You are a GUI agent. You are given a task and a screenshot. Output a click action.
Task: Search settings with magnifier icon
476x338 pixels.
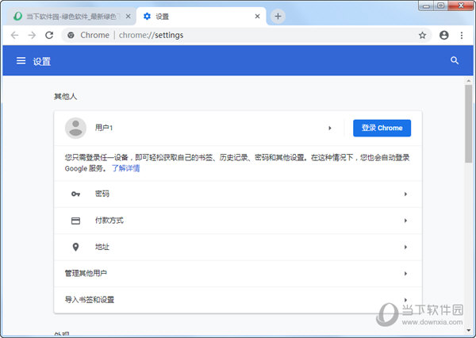[455, 60]
